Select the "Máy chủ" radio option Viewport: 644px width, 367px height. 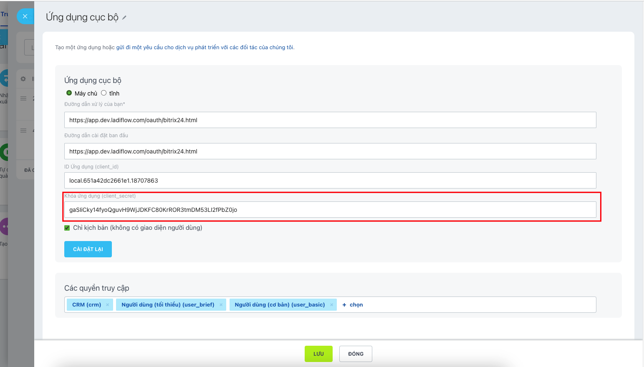click(x=69, y=93)
